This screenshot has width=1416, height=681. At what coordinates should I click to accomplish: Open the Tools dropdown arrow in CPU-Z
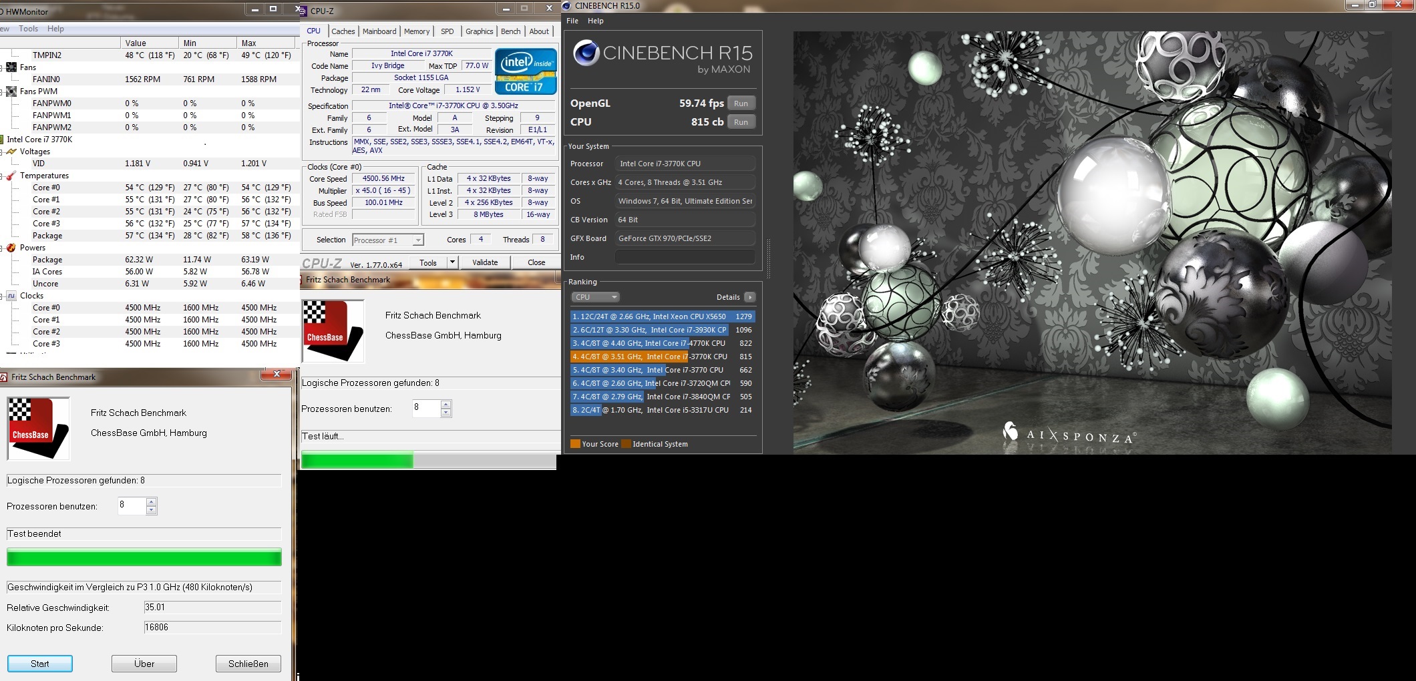click(x=452, y=262)
